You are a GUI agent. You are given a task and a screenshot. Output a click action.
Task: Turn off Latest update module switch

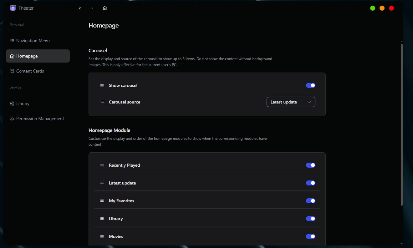point(311,183)
